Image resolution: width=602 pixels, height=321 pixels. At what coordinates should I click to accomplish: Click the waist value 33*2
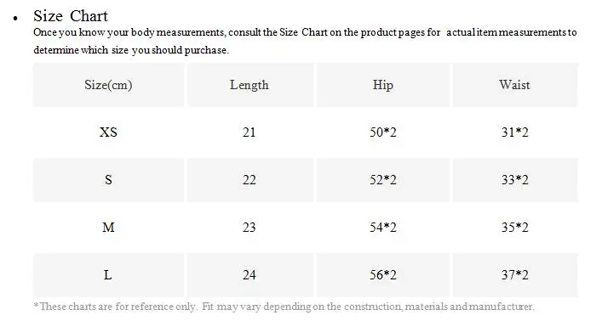tap(515, 180)
